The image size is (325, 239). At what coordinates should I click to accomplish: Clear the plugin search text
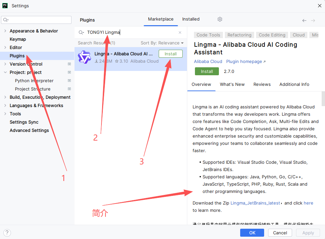pyautogui.click(x=180, y=32)
